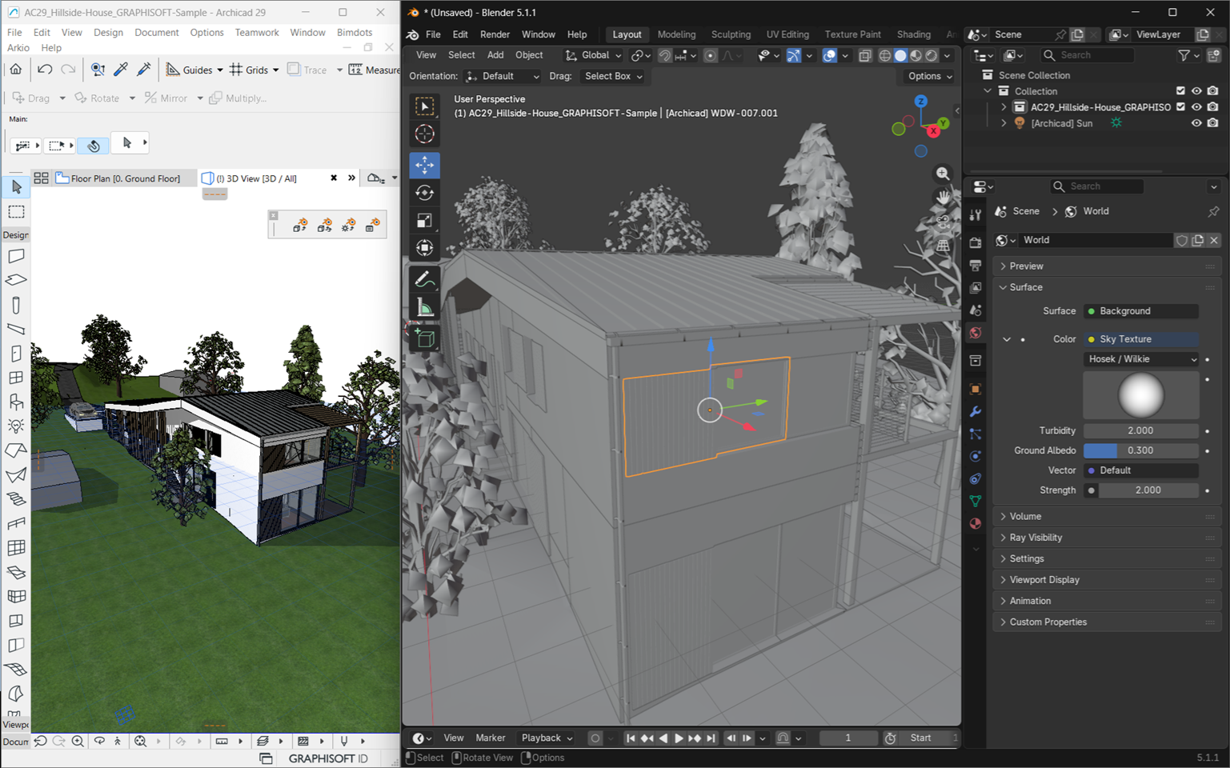The height and width of the screenshot is (768, 1230).
Task: Click the Sky Texture color button
Action: (x=1141, y=339)
